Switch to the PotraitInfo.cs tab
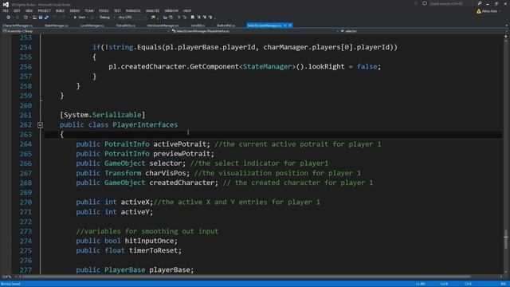This screenshot has width=510, height=287. click(x=126, y=26)
